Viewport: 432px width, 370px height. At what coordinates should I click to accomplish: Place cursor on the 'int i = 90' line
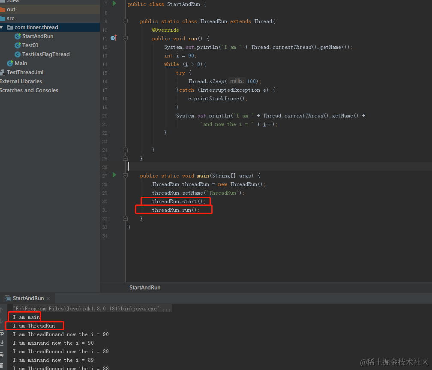coord(180,56)
